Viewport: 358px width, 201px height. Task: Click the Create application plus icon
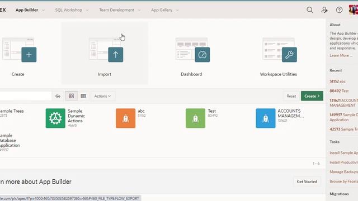29,55
